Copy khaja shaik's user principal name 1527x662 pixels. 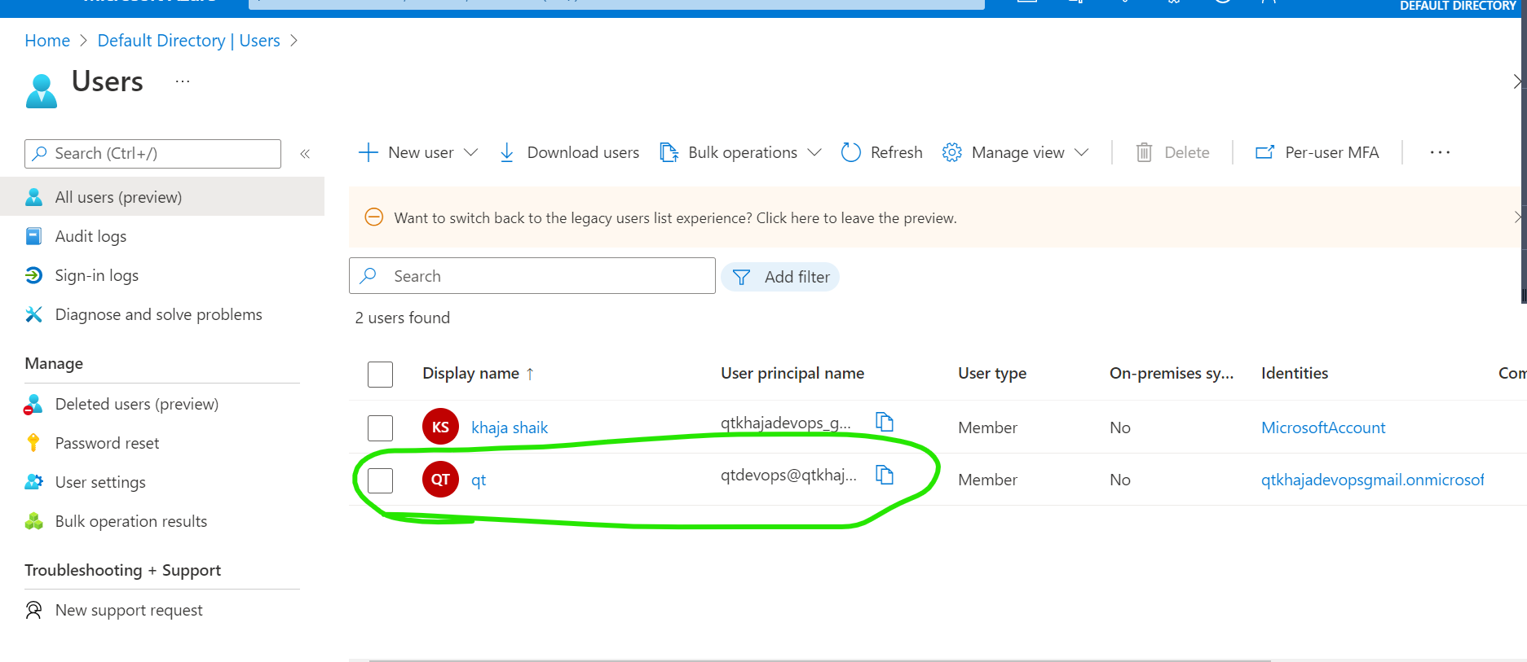tap(885, 422)
